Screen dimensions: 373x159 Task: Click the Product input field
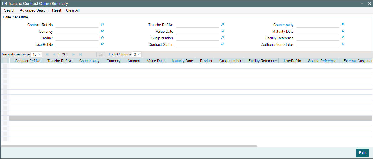click(77, 38)
